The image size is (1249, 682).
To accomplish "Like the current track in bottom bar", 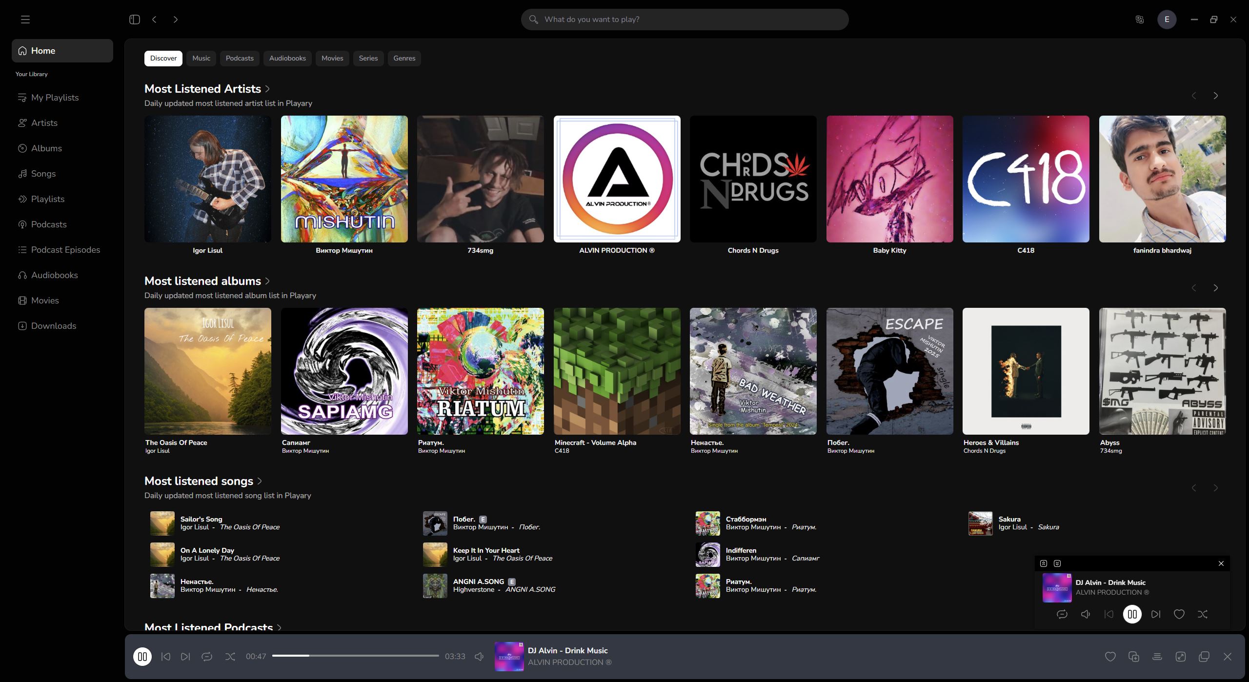I will pyautogui.click(x=1110, y=657).
